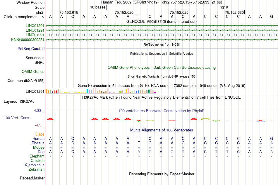Select the Chicken species label
Viewport: 278px width, 185px height.
pos(37,160)
